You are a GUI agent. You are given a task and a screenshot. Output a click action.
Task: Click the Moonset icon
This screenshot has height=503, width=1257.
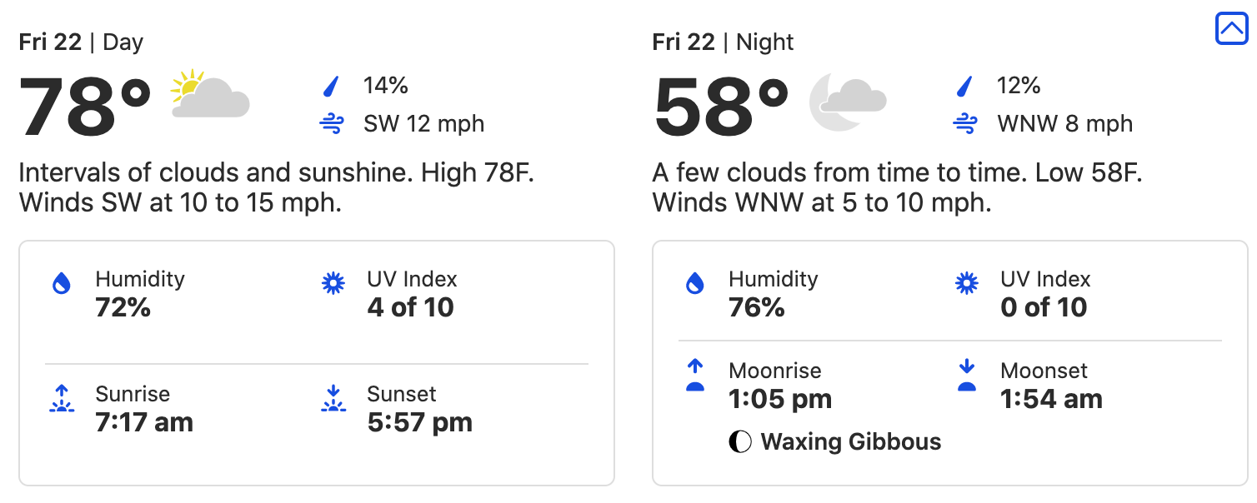(x=966, y=376)
